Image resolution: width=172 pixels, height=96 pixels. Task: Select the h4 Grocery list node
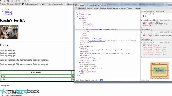(x=89, y=61)
